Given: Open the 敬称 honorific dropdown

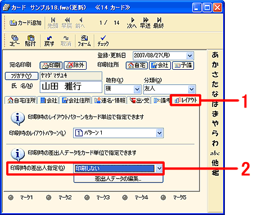Looking at the screenshot, I should (x=137, y=89).
